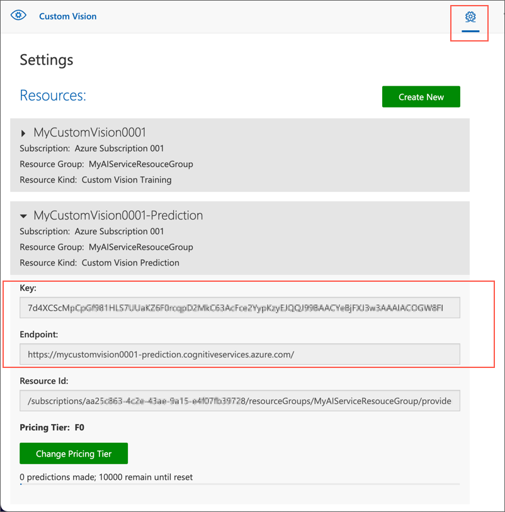The height and width of the screenshot is (512, 505).
Task: Click the Custom Vision eye logo
Action: (18, 15)
